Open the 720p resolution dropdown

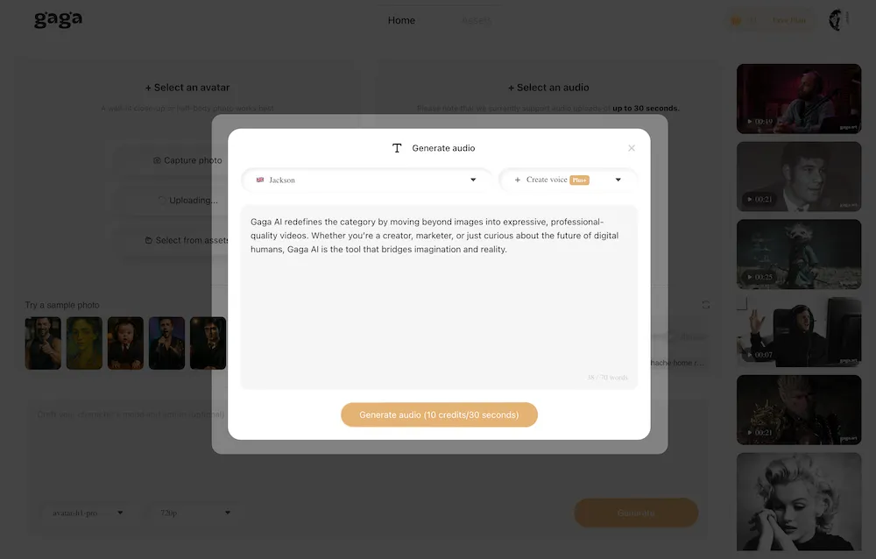[x=195, y=513]
